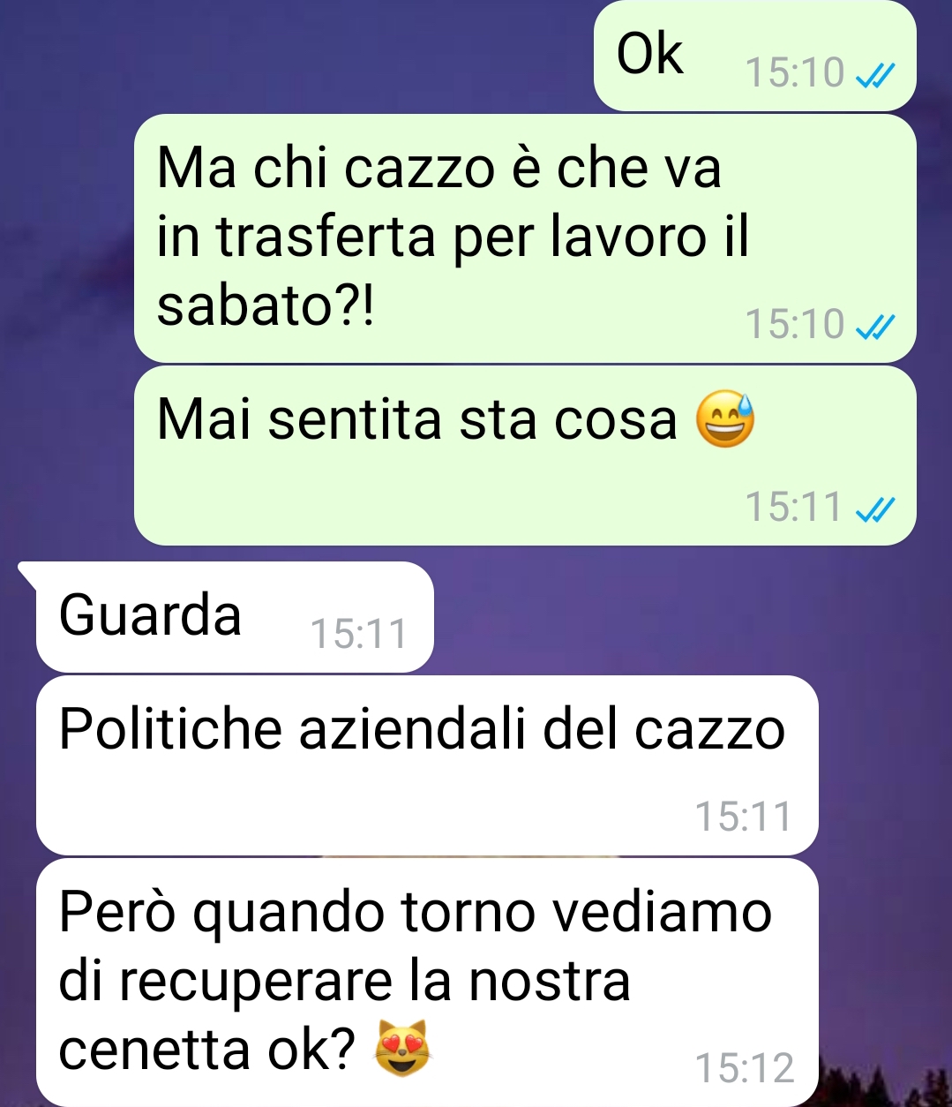Tap the 'Mai sentita sta cosa' bubble
Viewport: 952px width, 1107px height.
click(x=525, y=456)
